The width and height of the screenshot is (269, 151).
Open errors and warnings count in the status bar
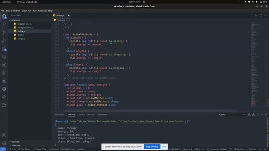11,149
